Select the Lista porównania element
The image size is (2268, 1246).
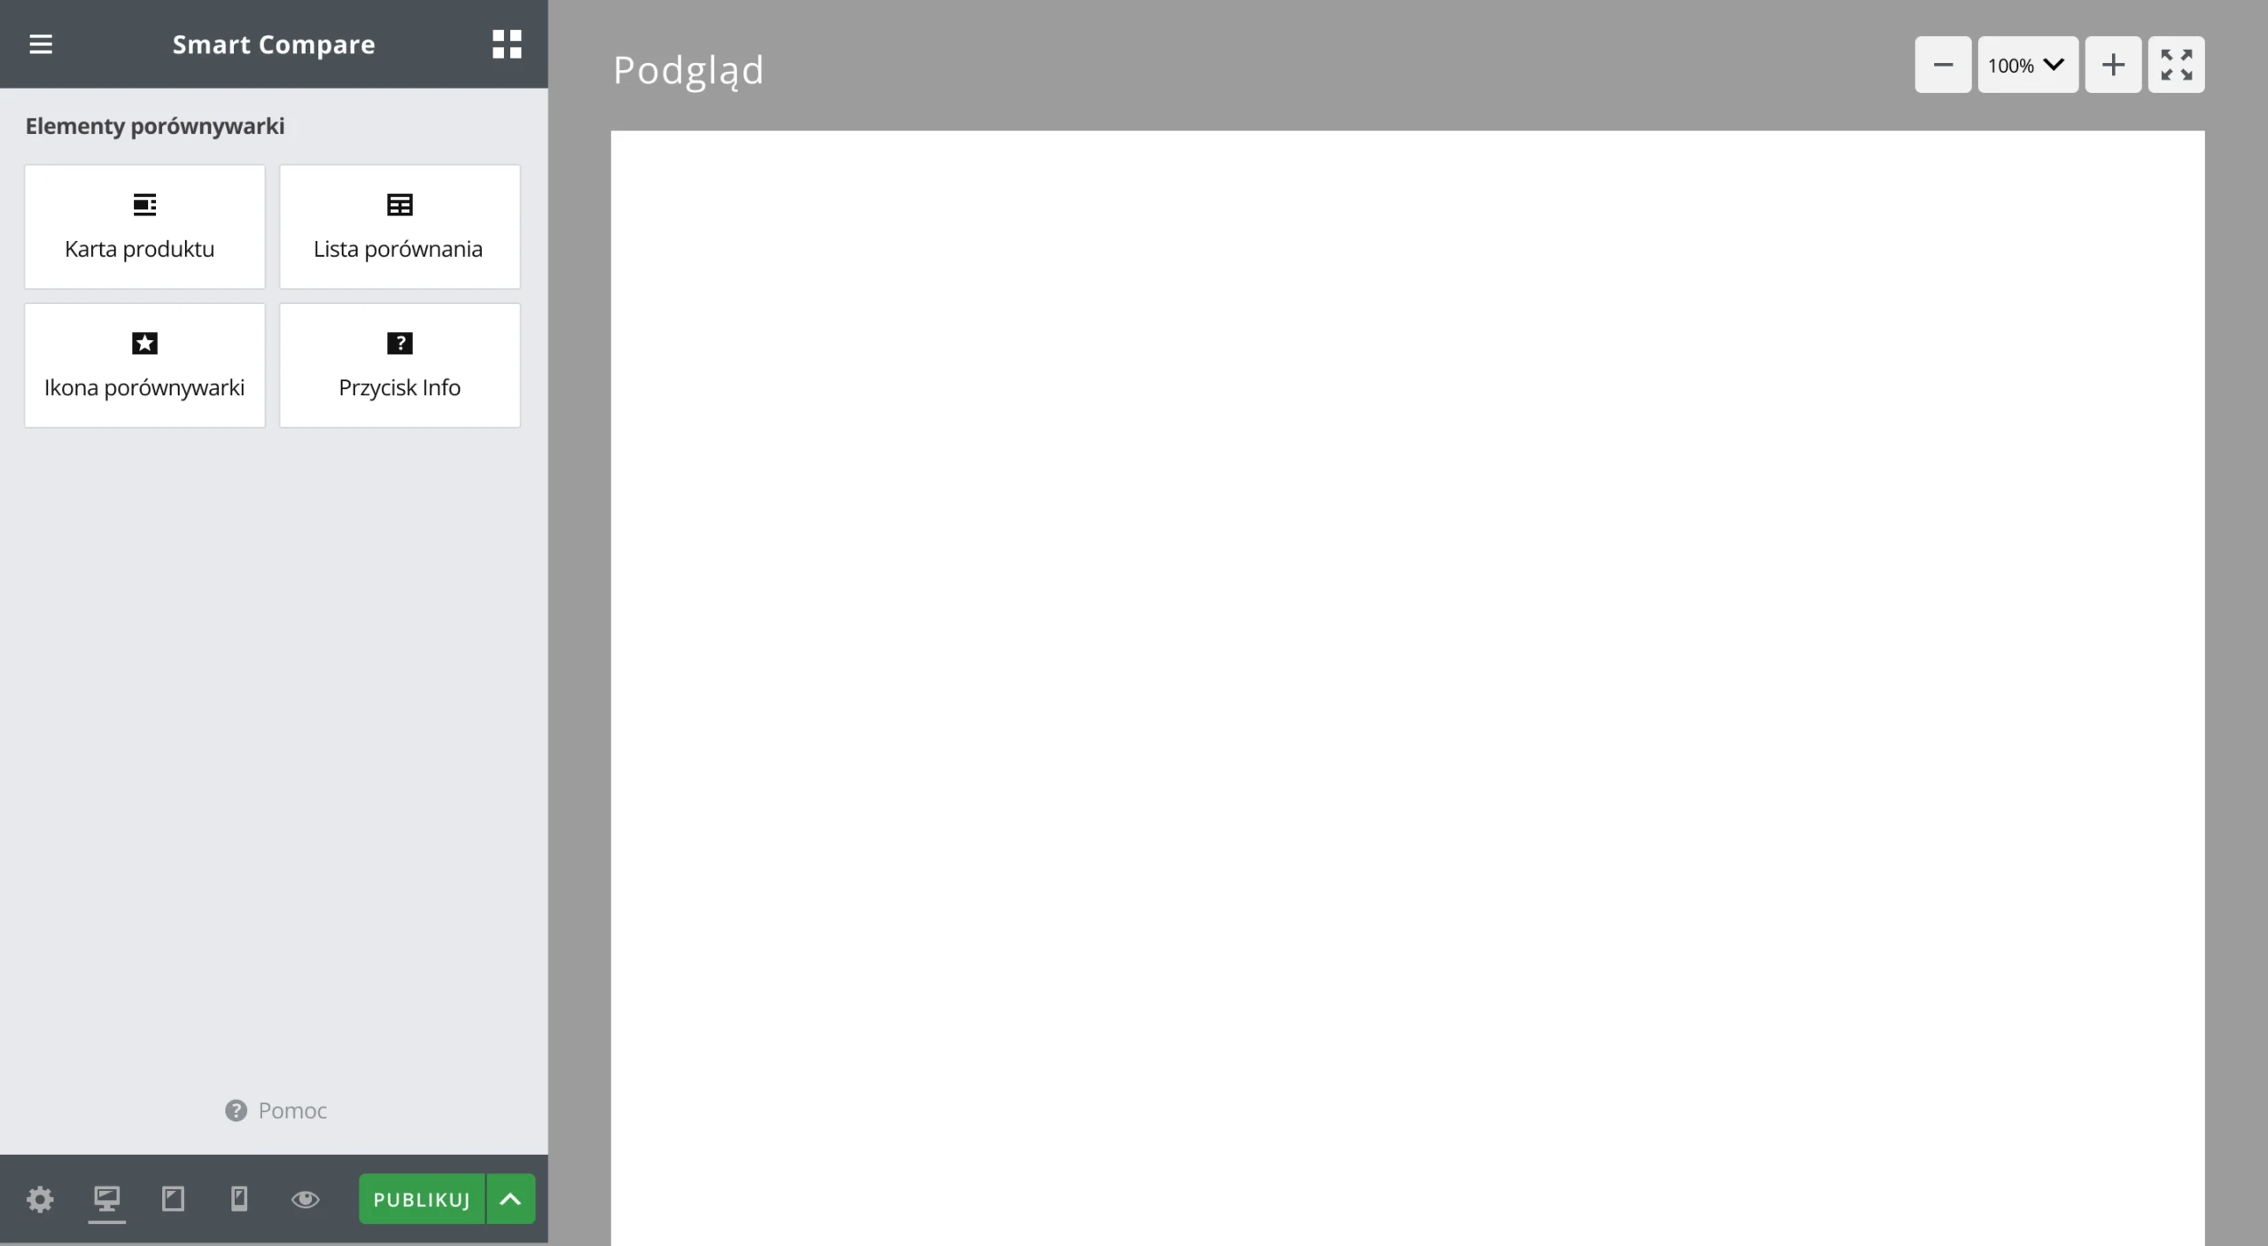(400, 226)
